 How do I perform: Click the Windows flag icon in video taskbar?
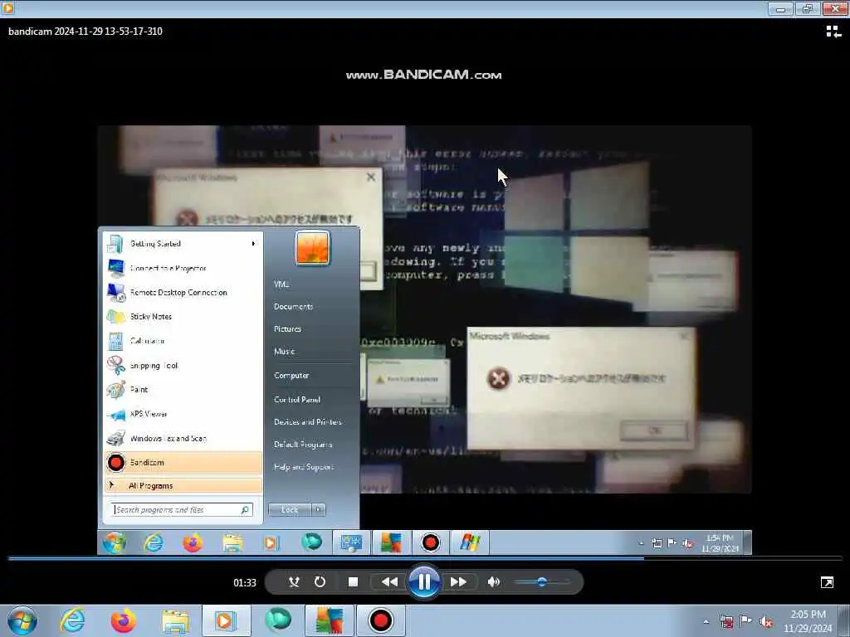[x=470, y=542]
